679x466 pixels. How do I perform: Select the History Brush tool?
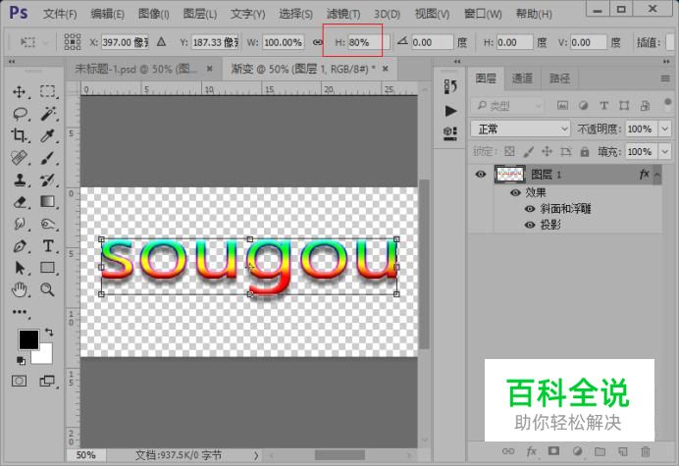[x=48, y=180]
